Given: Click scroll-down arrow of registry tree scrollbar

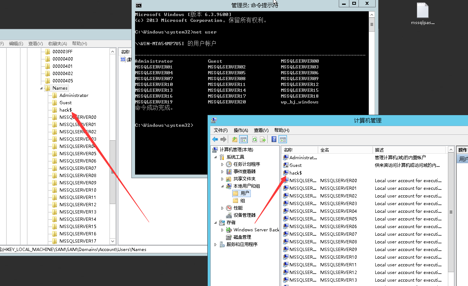Looking at the screenshot, I should 112,241.
